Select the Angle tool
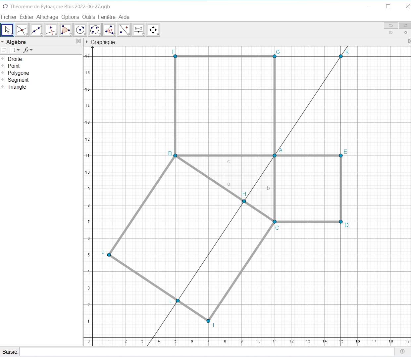Viewport: 411px width, 357px height. click(109, 30)
